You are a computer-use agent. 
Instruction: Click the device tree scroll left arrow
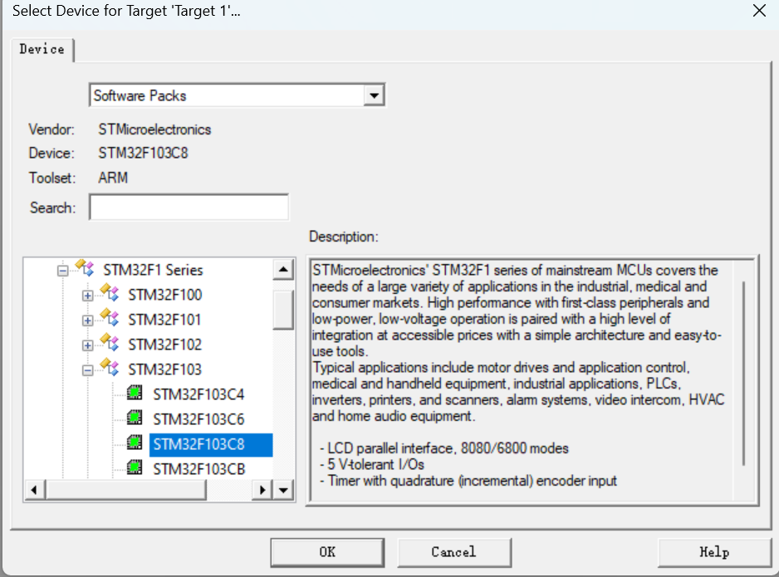(x=34, y=490)
